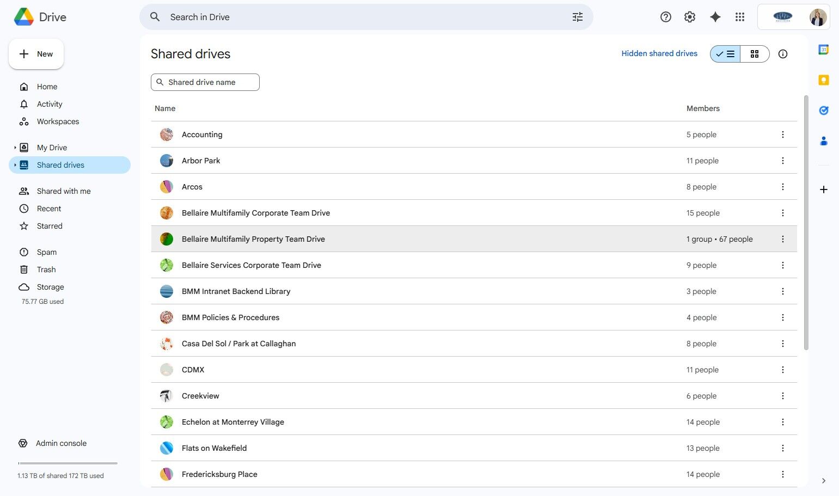Click the shared storage usage bar
The image size is (839, 496).
coord(68,463)
